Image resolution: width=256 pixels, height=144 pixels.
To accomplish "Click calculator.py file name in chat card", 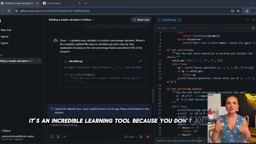I will [x=76, y=61].
